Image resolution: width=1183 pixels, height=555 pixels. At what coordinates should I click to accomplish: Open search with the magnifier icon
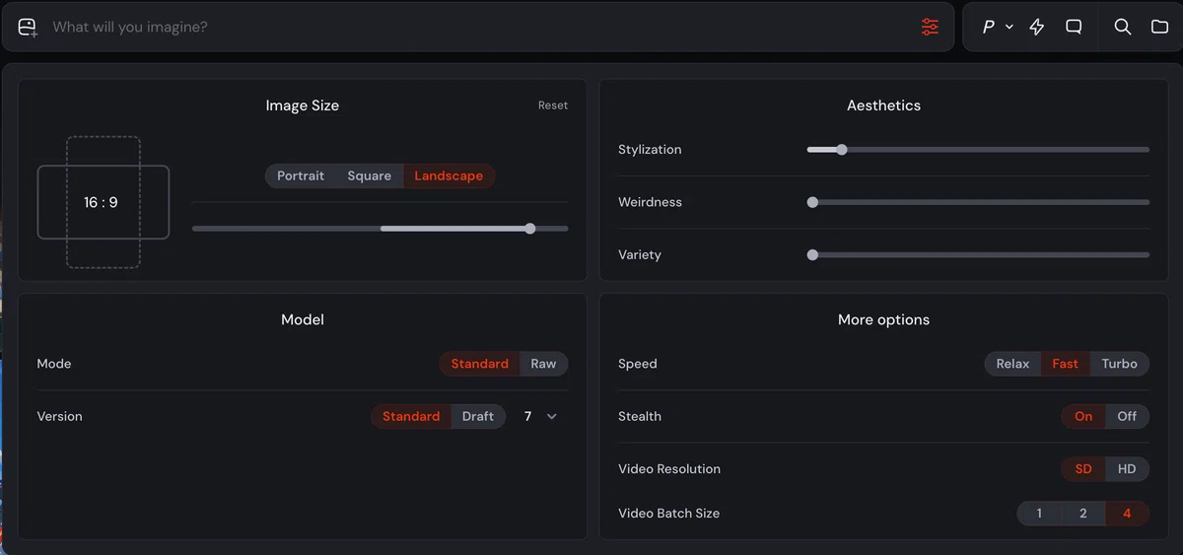pyautogui.click(x=1123, y=28)
